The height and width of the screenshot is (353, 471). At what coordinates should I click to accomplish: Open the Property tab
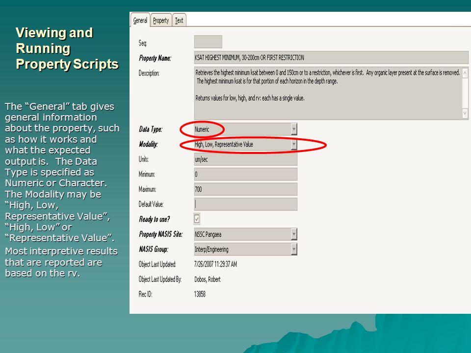pyautogui.click(x=161, y=21)
